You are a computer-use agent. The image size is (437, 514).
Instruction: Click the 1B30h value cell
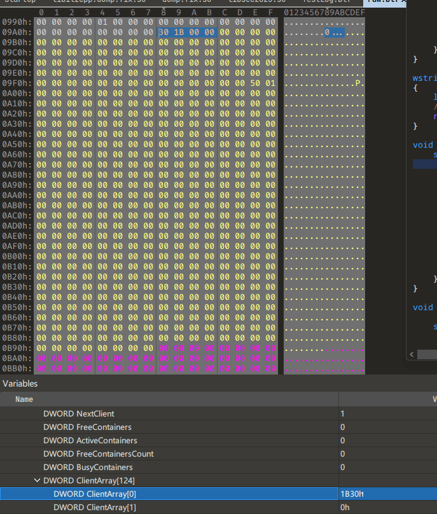click(x=387, y=494)
